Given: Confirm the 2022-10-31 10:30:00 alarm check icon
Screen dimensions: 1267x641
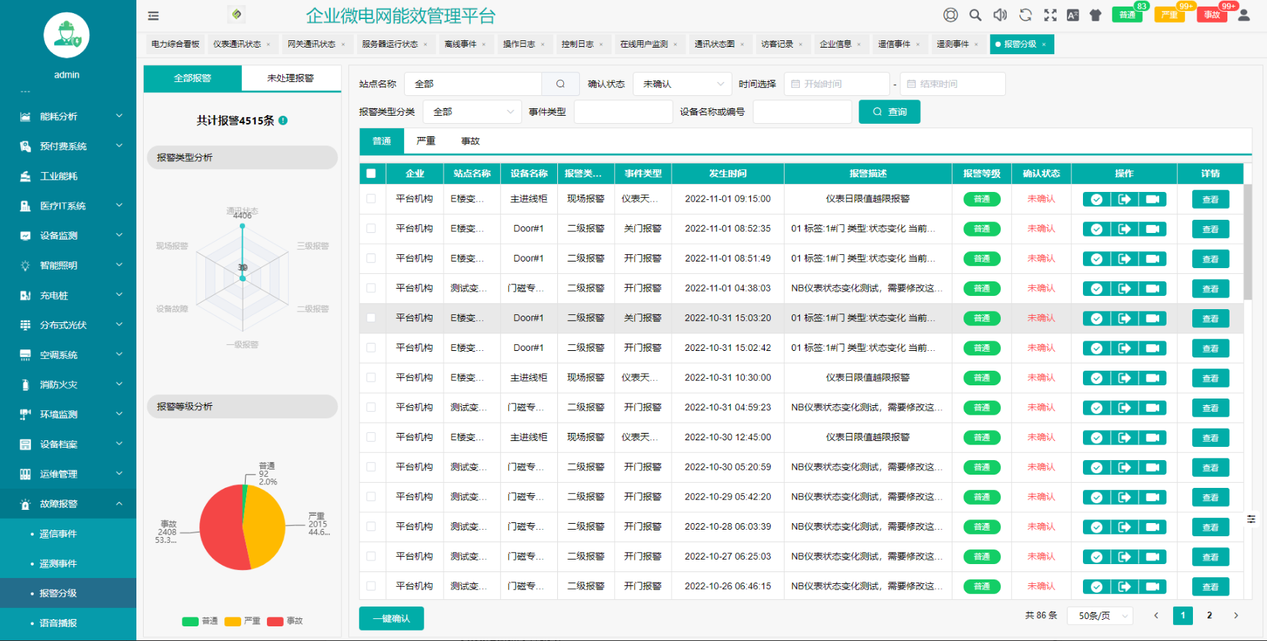Looking at the screenshot, I should coord(1097,378).
